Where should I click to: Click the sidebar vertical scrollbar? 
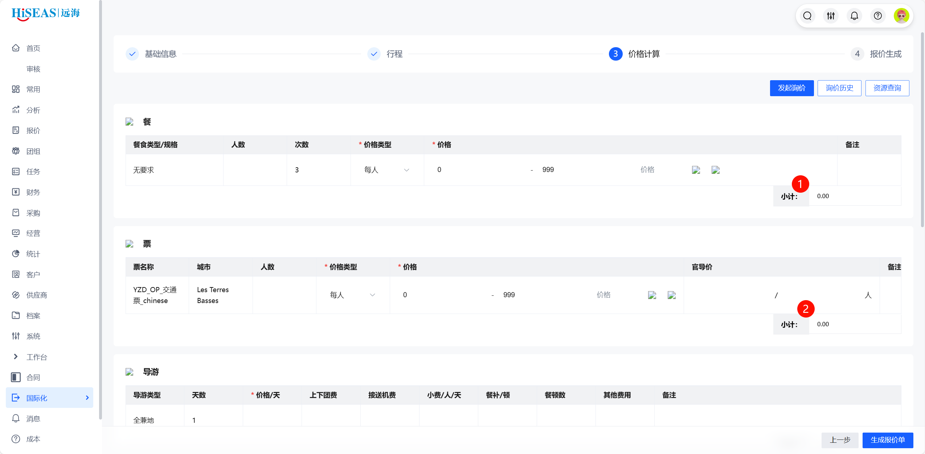(x=100, y=210)
